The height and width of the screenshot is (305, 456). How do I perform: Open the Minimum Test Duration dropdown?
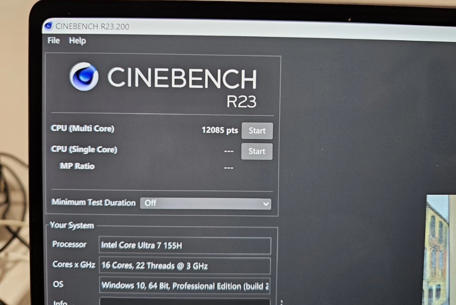(x=205, y=203)
